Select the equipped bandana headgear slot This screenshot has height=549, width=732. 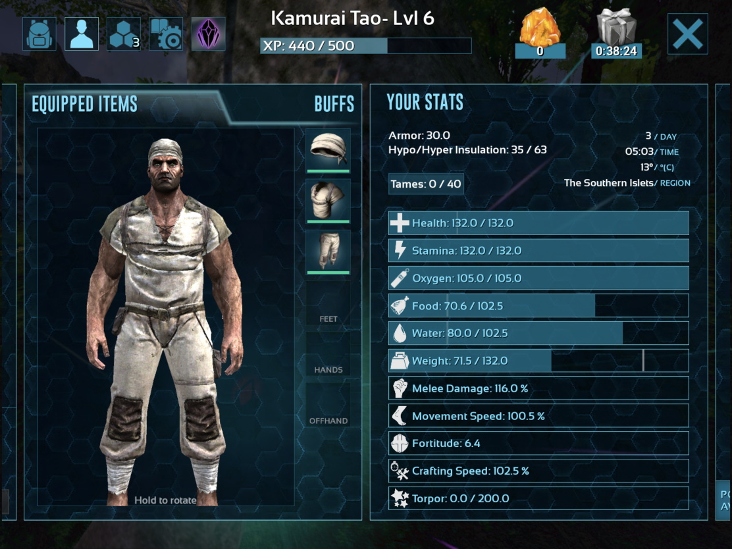pos(328,151)
